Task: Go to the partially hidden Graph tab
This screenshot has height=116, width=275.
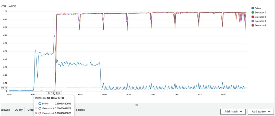Action: [30, 110]
